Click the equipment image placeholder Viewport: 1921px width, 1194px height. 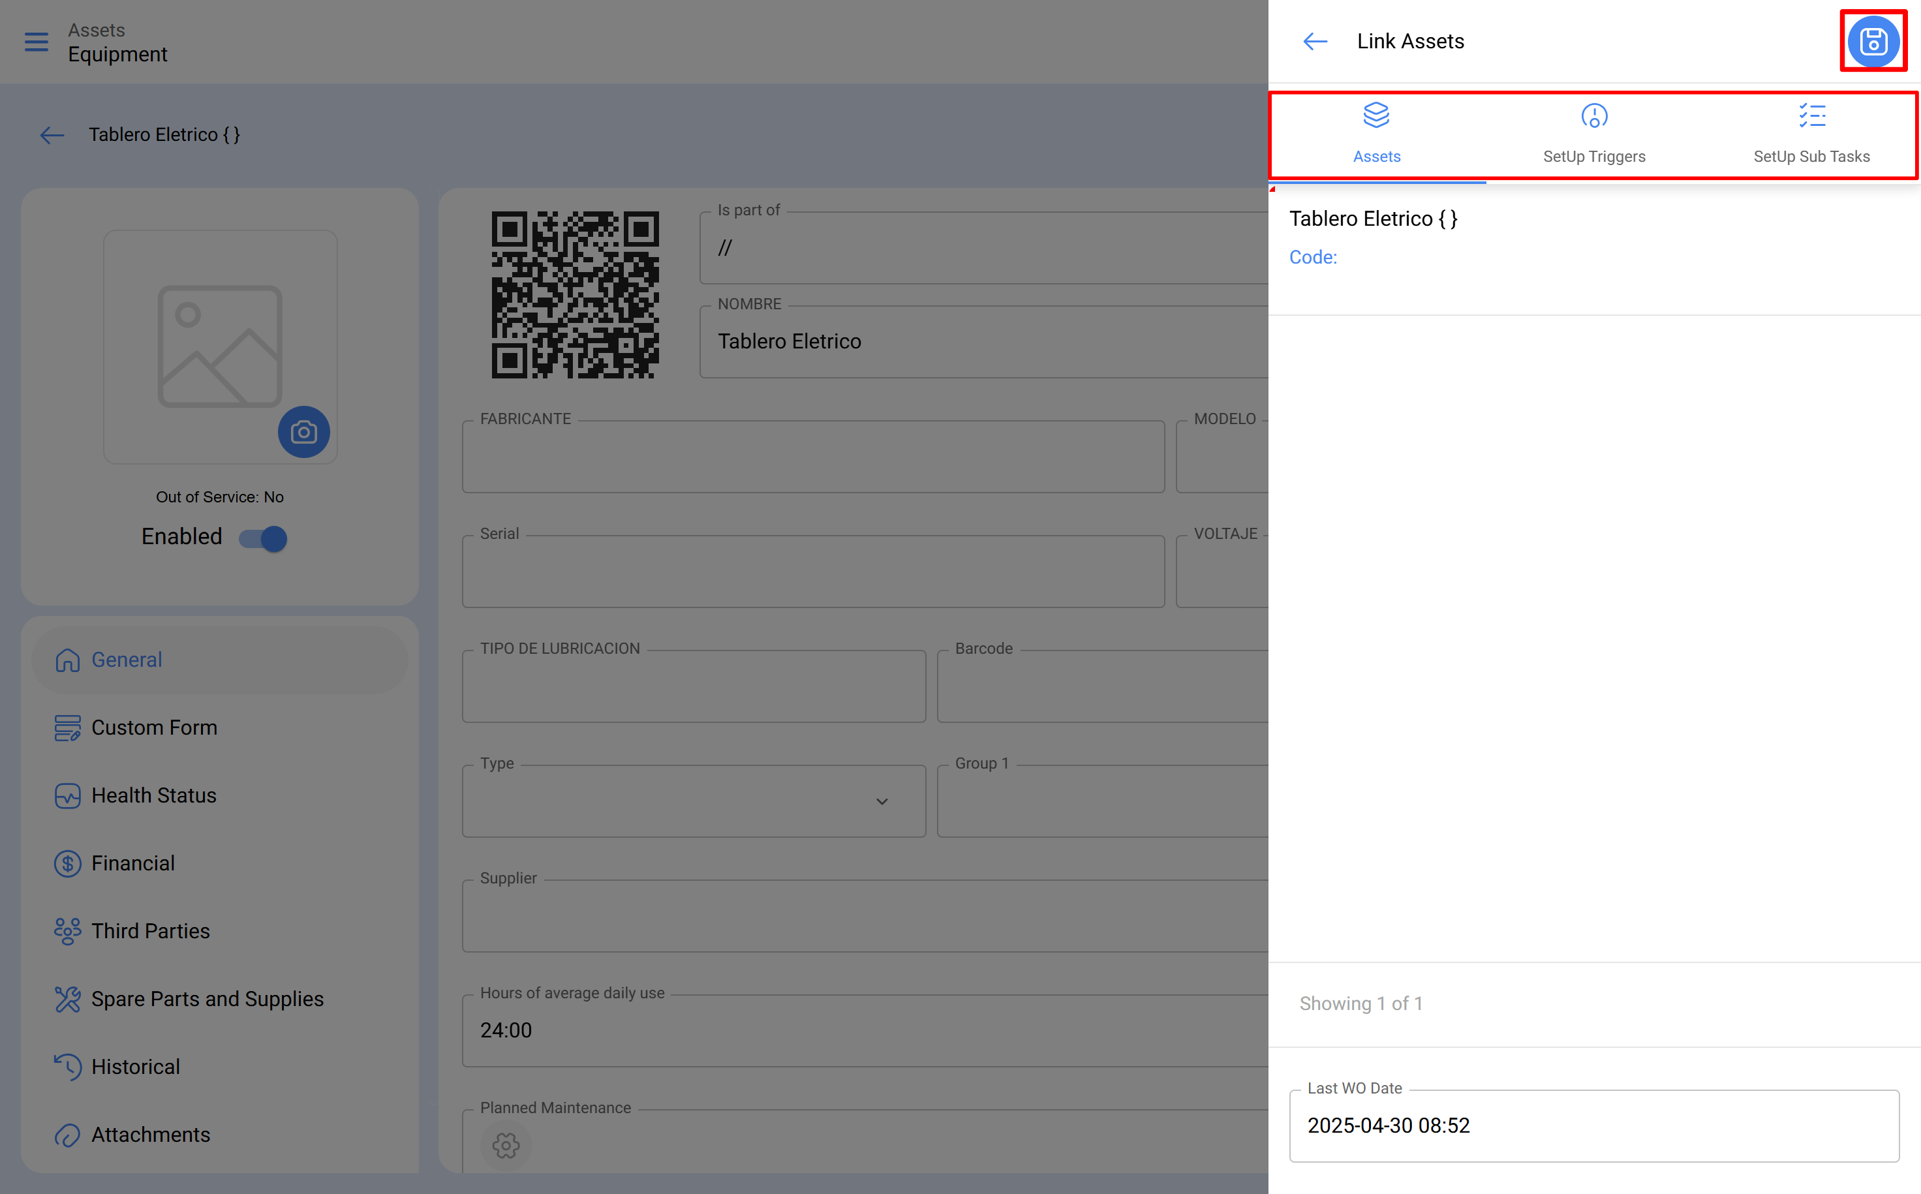(x=221, y=346)
